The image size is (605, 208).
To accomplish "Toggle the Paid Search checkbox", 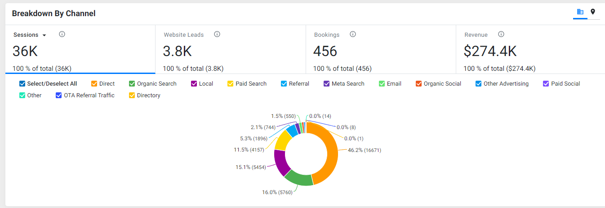I will click(231, 84).
